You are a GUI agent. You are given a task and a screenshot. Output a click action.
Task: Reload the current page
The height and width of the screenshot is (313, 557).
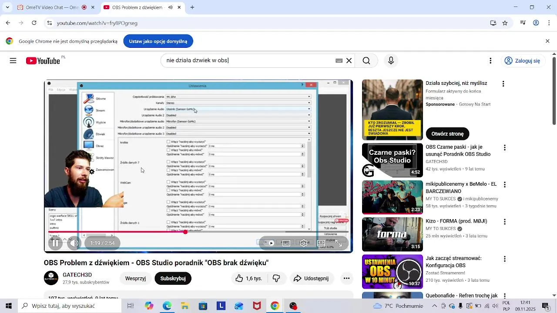[x=34, y=23]
